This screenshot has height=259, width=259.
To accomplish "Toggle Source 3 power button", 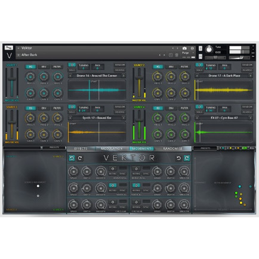I will click(x=72, y=107).
